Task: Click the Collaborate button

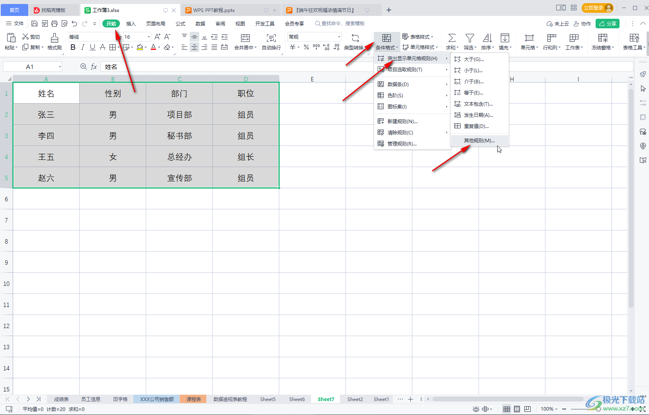Action: pyautogui.click(x=582, y=24)
